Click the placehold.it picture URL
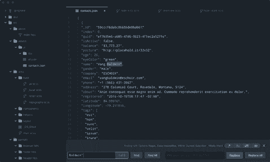Screen dimensions: 270x162 click(x=126, y=50)
